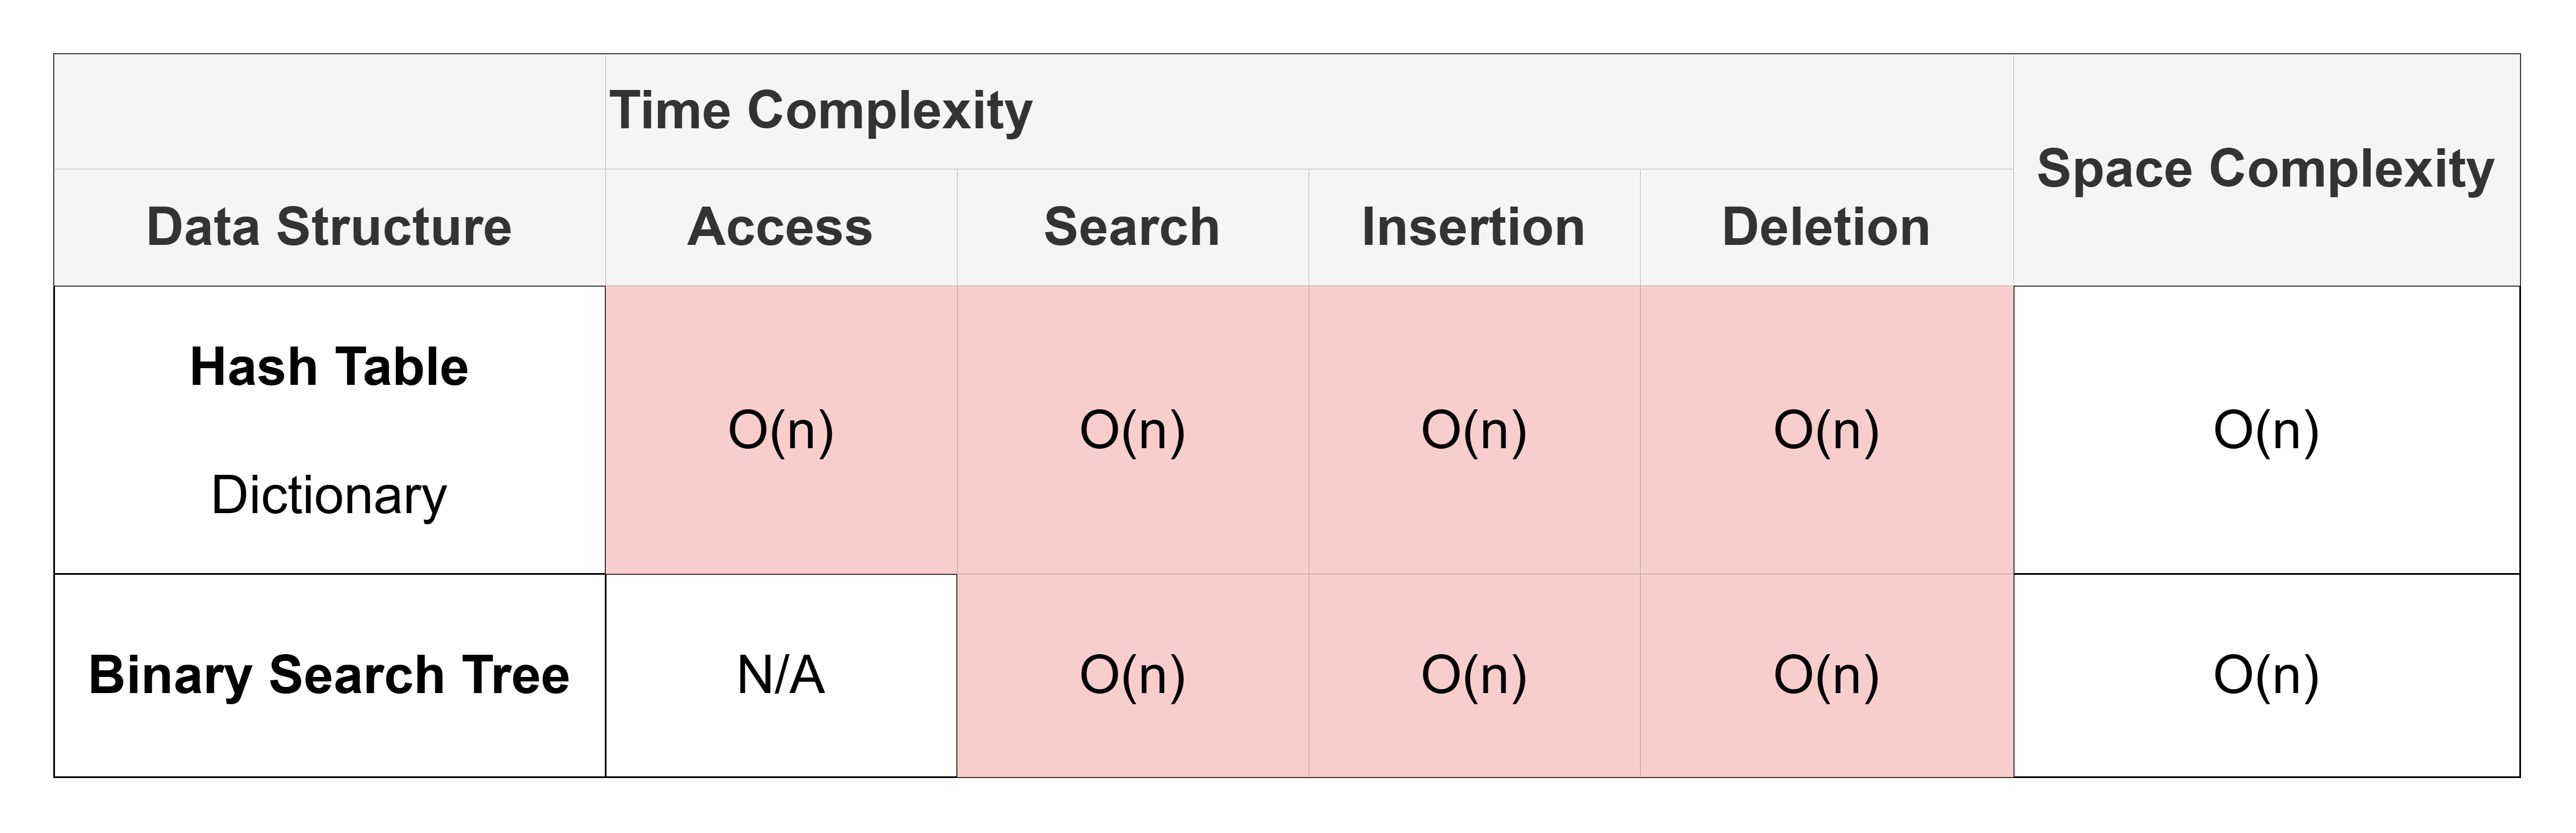This screenshot has width=2576, height=833.
Task: Click the Data Structure column header
Action: pos(329,227)
